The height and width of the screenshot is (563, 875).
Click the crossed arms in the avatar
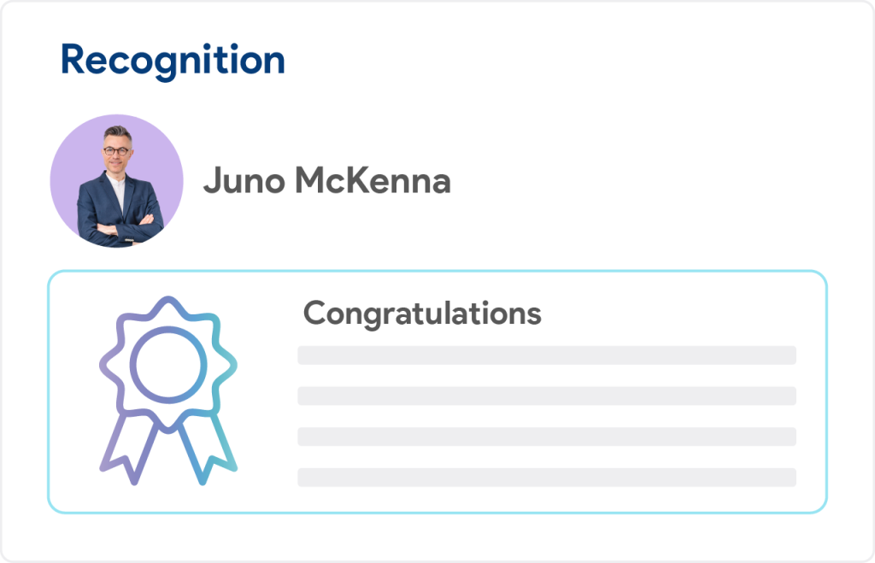[120, 227]
